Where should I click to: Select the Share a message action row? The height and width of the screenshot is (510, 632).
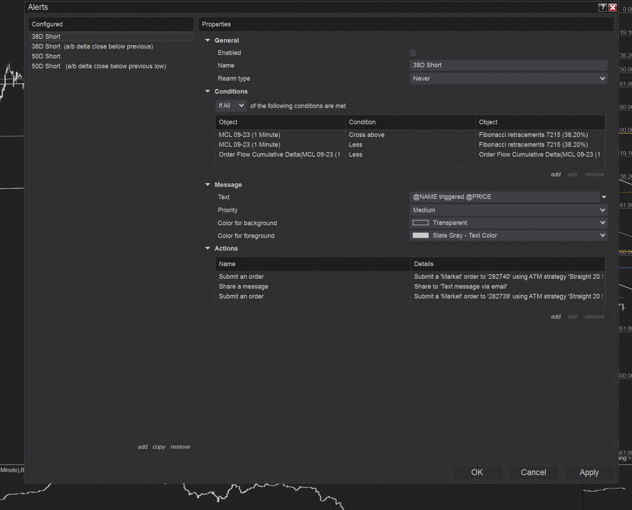(410, 286)
